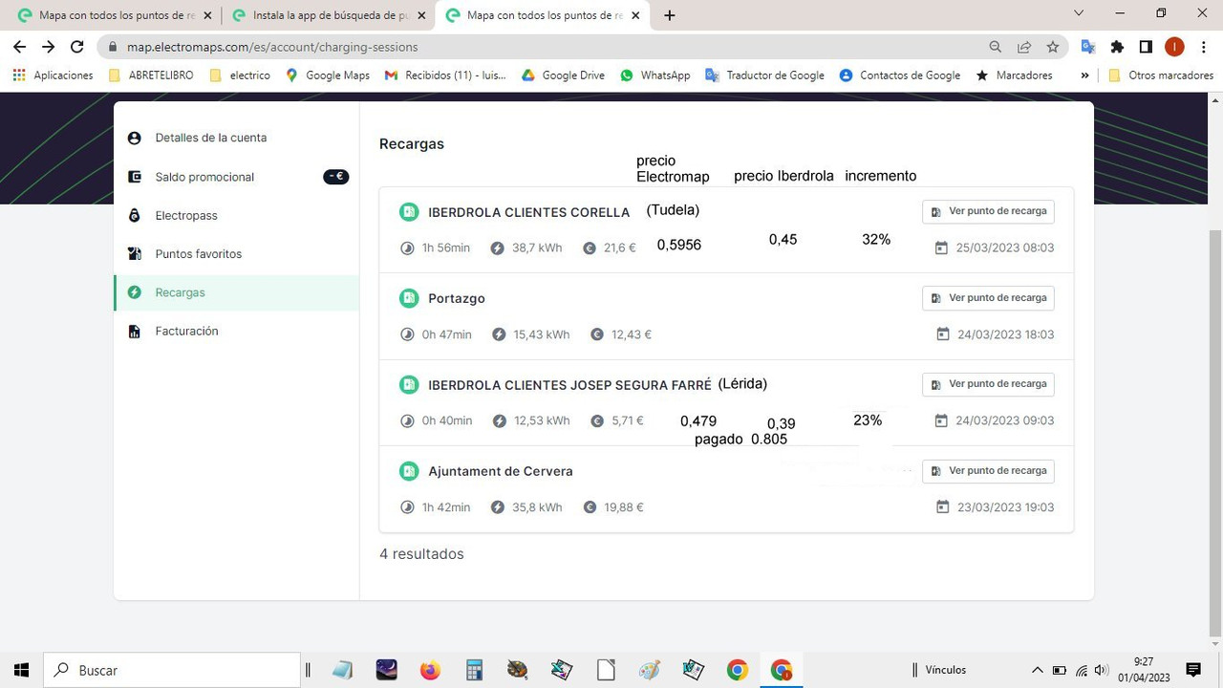Open Firefox from the taskbar
The width and height of the screenshot is (1223, 688).
tap(430, 670)
